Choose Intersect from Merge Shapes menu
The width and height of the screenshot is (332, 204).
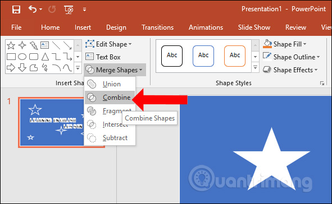click(110, 124)
